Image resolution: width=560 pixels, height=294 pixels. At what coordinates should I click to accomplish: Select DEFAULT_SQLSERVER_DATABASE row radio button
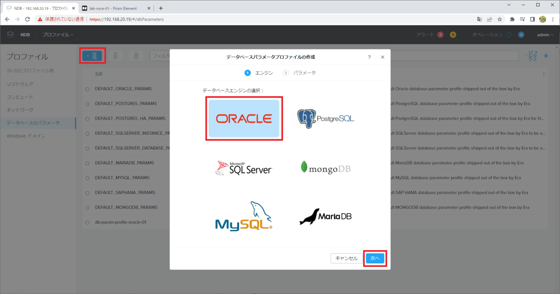87,148
